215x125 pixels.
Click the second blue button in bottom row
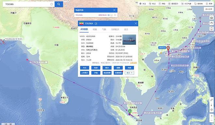(x=96, y=73)
